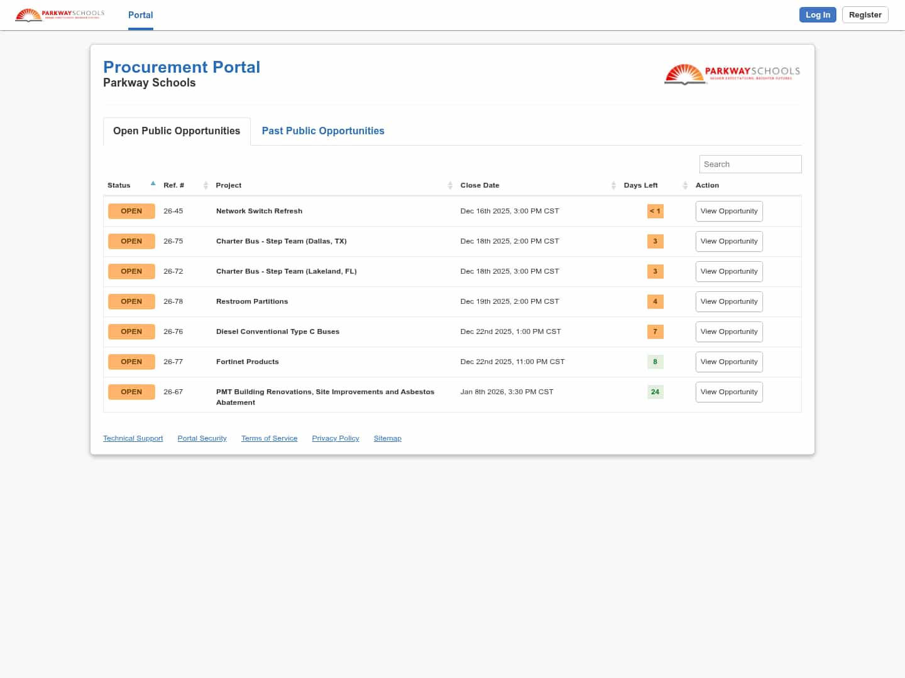This screenshot has width=905, height=678.
Task: Click the large Parkway Schools logo in portal header
Action: (x=732, y=74)
